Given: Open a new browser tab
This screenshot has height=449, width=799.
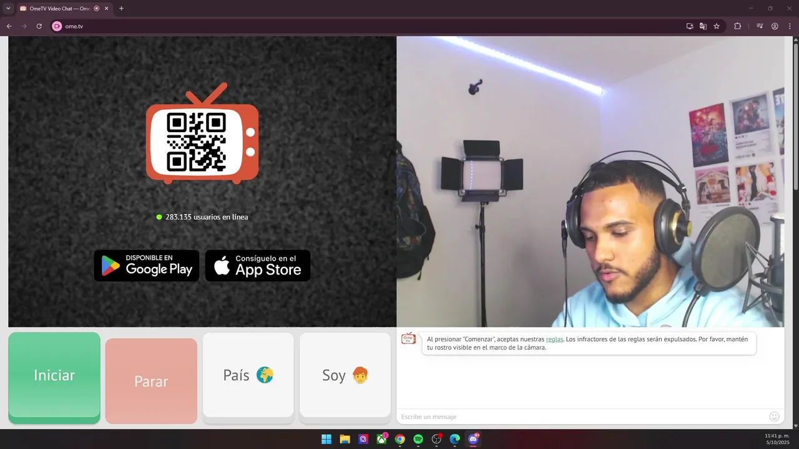Looking at the screenshot, I should coord(121,9).
